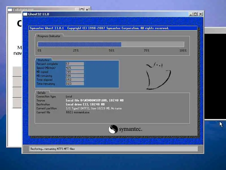The height and width of the screenshot is (170, 226).
Task: Click the 50% progress marker label
Action: (111, 50)
